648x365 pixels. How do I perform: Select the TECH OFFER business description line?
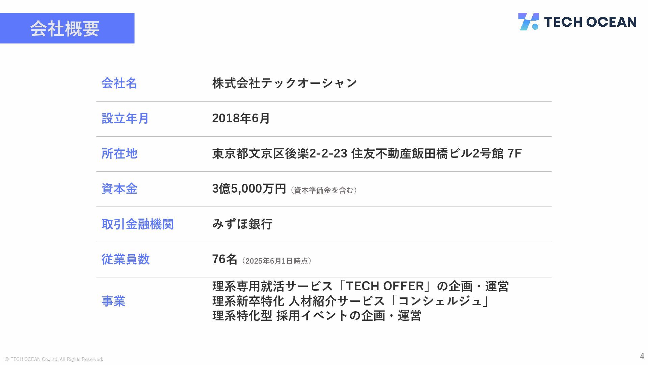(x=360, y=286)
